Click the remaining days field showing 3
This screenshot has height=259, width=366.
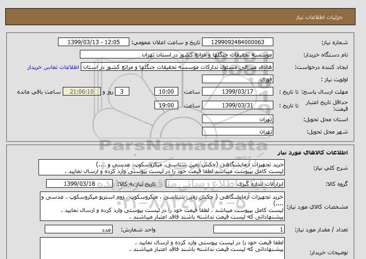(x=122, y=92)
